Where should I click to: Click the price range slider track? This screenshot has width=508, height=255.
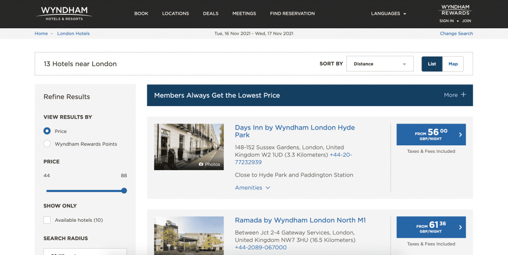(85, 191)
